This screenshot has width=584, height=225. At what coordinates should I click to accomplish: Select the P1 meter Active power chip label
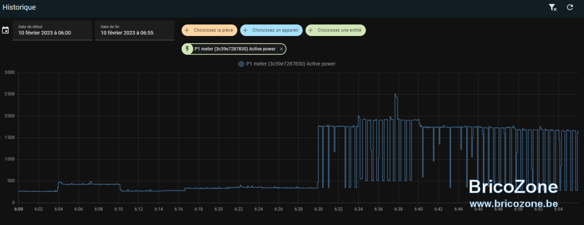[x=235, y=49]
